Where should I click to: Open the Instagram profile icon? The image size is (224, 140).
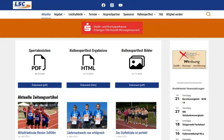112,5
